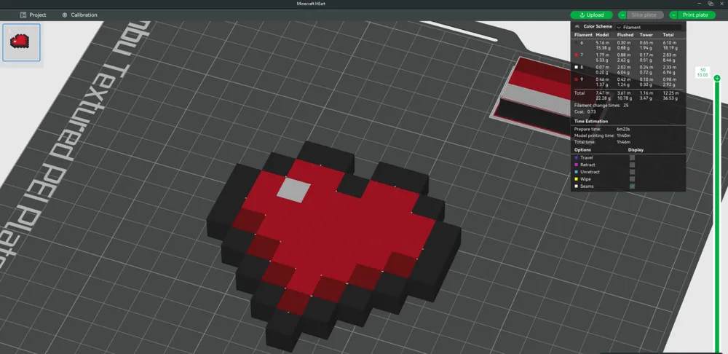
Task: Click the Retract magenta legend icon
Action: [577, 165]
